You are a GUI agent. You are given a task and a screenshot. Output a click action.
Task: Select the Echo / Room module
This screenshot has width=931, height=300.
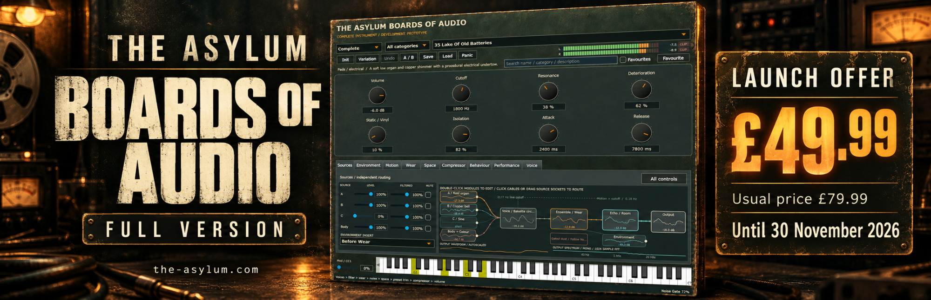(x=620, y=220)
